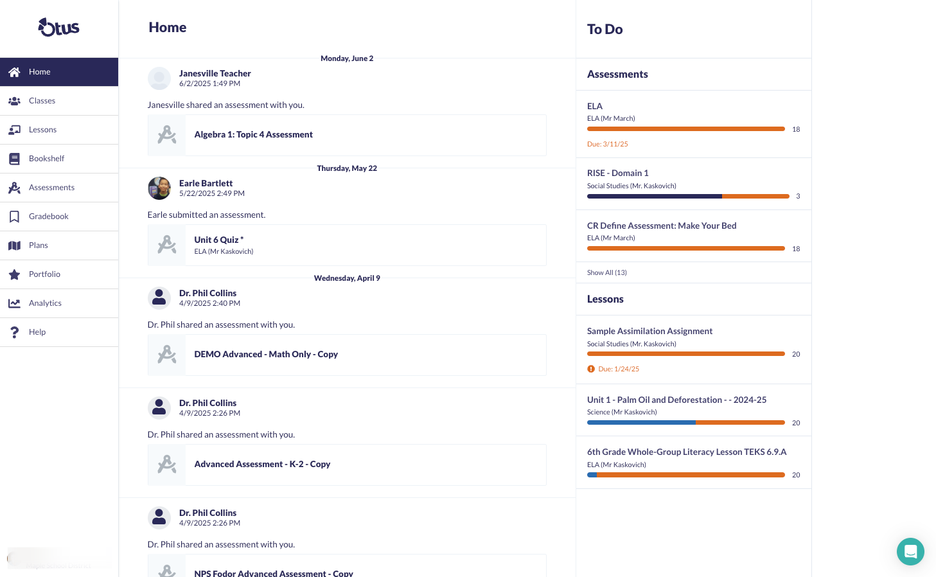Click Earle Bartlett's profile photo
The width and height of the screenshot is (936, 577).
[159, 188]
